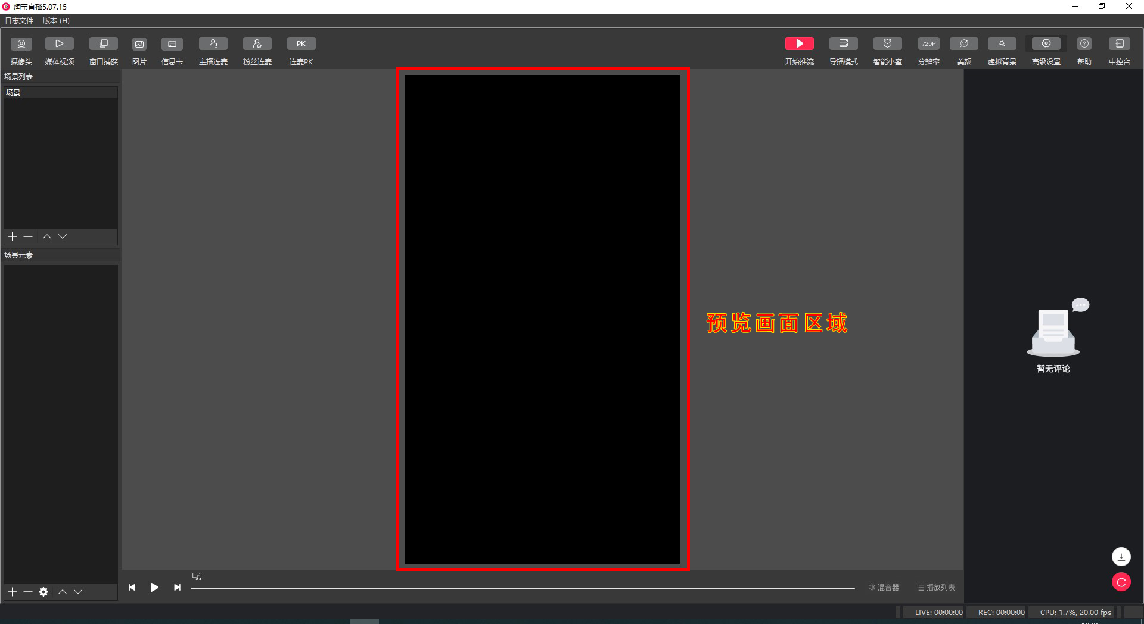The image size is (1144, 624).
Task: Switch to 导播模式 director mode
Action: coord(844,51)
